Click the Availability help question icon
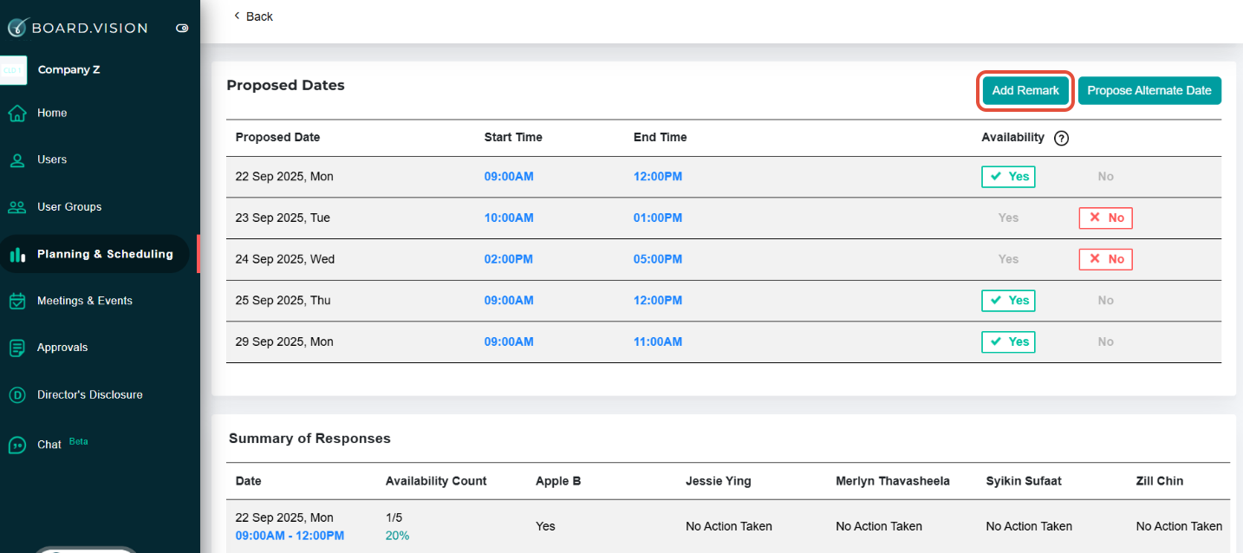The image size is (1243, 553). (1062, 138)
